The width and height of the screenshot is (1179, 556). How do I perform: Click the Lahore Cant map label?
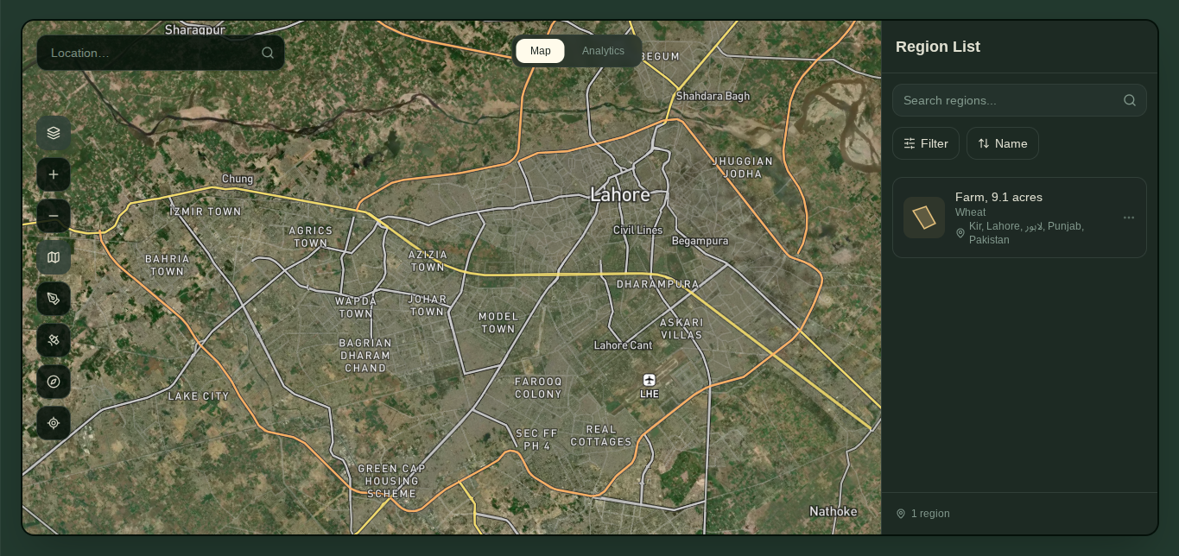tap(624, 345)
